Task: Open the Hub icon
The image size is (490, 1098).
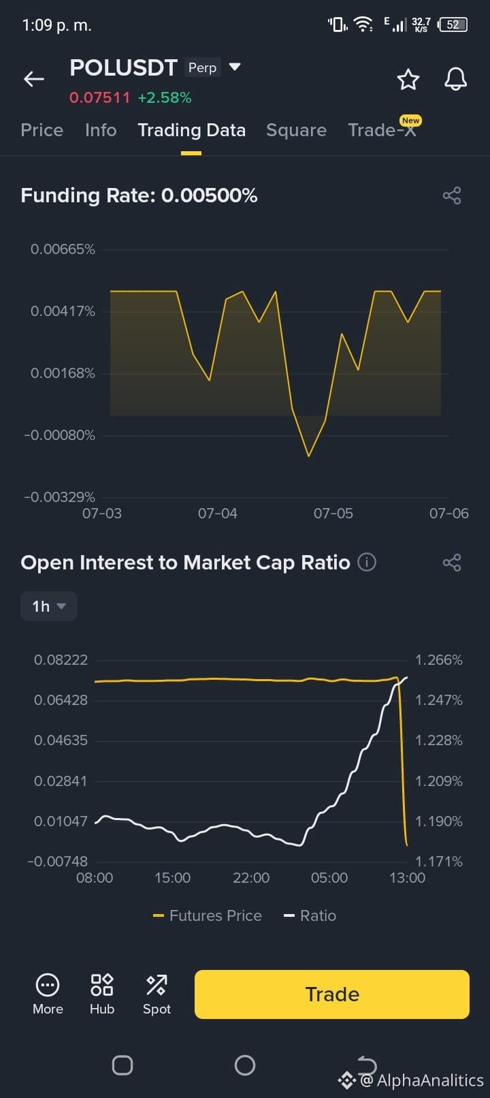Action: [102, 994]
